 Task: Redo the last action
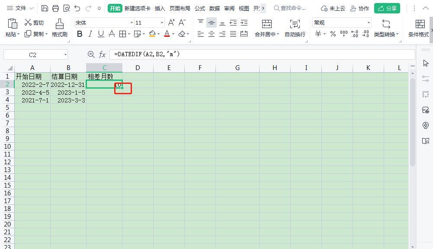(88, 8)
